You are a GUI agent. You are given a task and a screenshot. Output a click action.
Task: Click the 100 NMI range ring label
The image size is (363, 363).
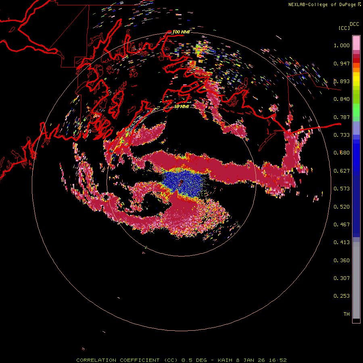[181, 32]
